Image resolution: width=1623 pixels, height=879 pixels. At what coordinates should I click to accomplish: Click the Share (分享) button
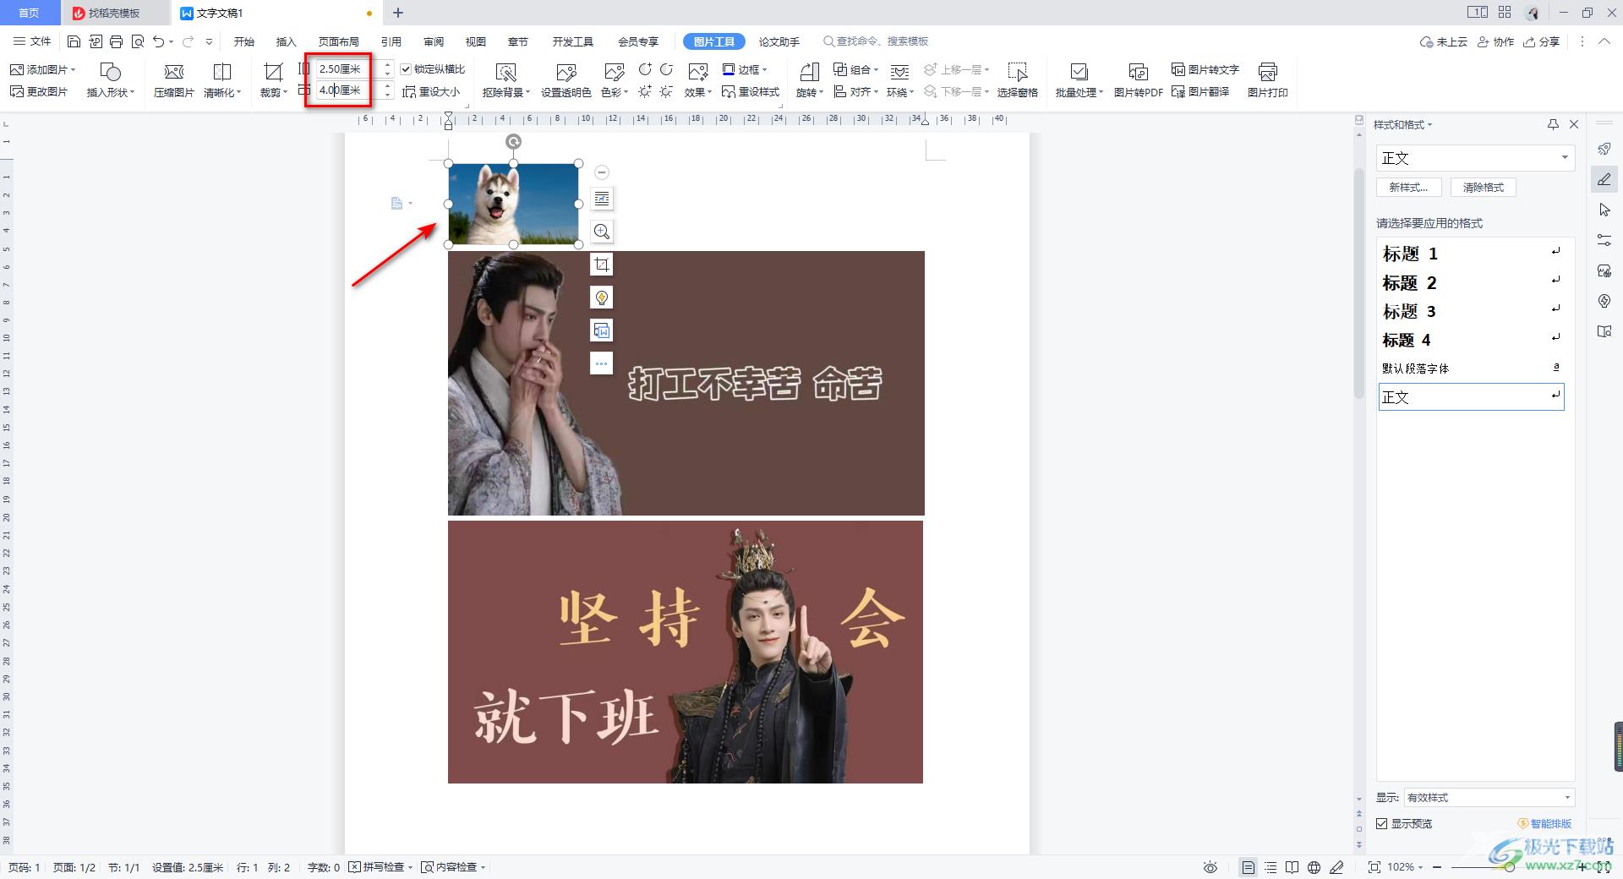1542,41
